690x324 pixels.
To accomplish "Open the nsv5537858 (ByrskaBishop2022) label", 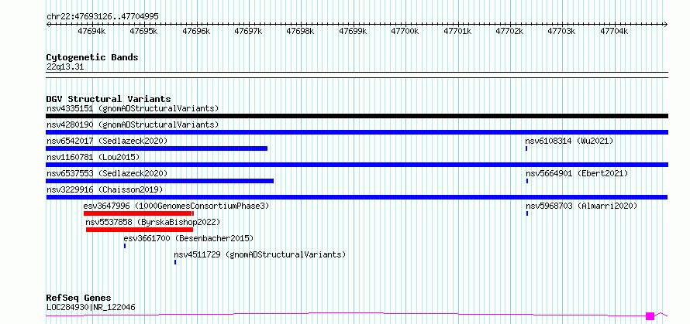I will pos(153,222).
